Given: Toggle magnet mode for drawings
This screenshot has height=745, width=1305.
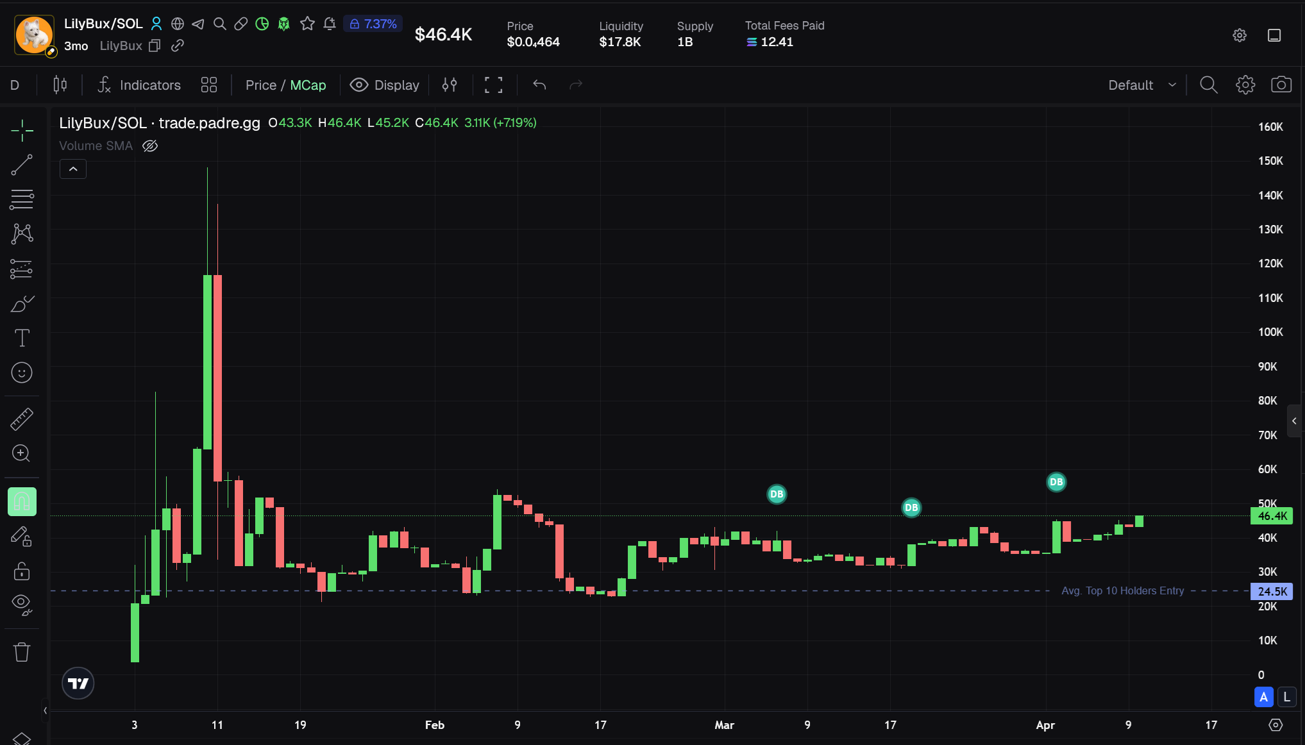Looking at the screenshot, I should click(x=22, y=501).
